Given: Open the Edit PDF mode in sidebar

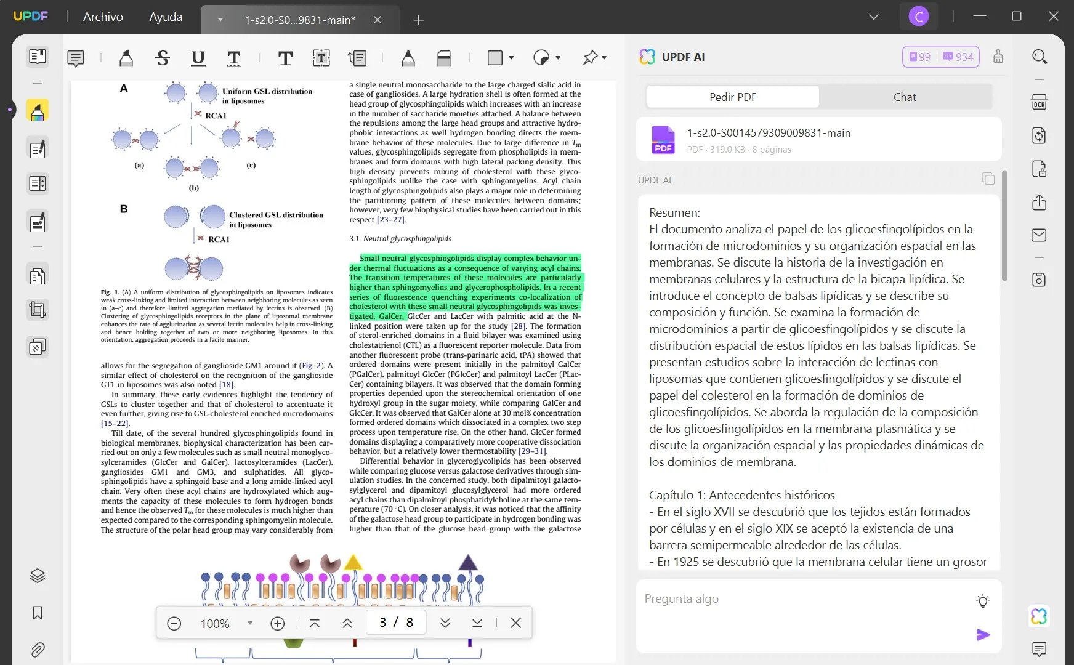Looking at the screenshot, I should click(x=38, y=148).
